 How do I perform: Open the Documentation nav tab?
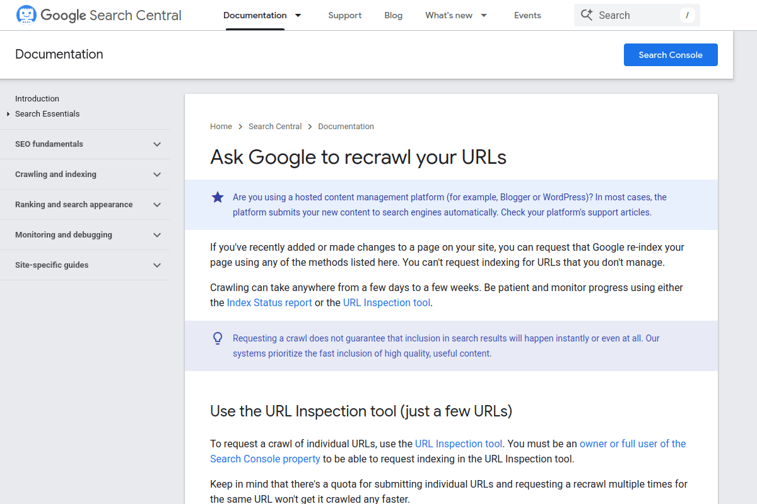pyautogui.click(x=255, y=15)
